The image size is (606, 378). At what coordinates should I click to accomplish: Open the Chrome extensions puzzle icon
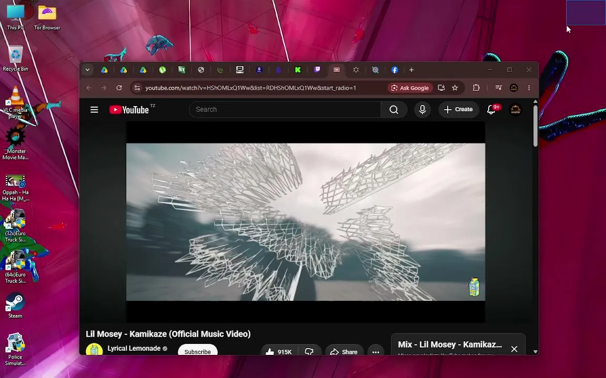[x=476, y=88]
